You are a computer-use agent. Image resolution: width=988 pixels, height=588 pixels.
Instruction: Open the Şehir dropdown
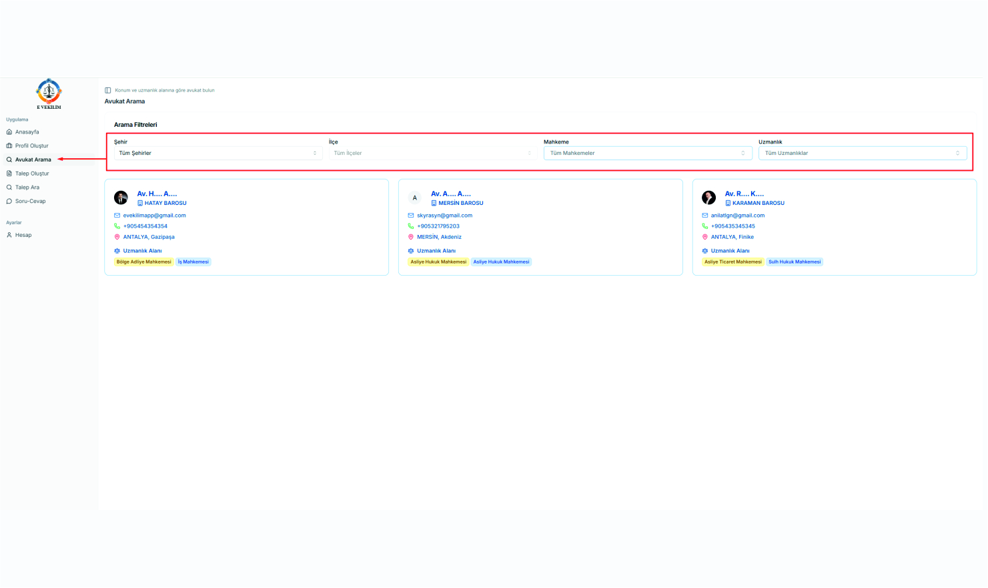(x=217, y=153)
